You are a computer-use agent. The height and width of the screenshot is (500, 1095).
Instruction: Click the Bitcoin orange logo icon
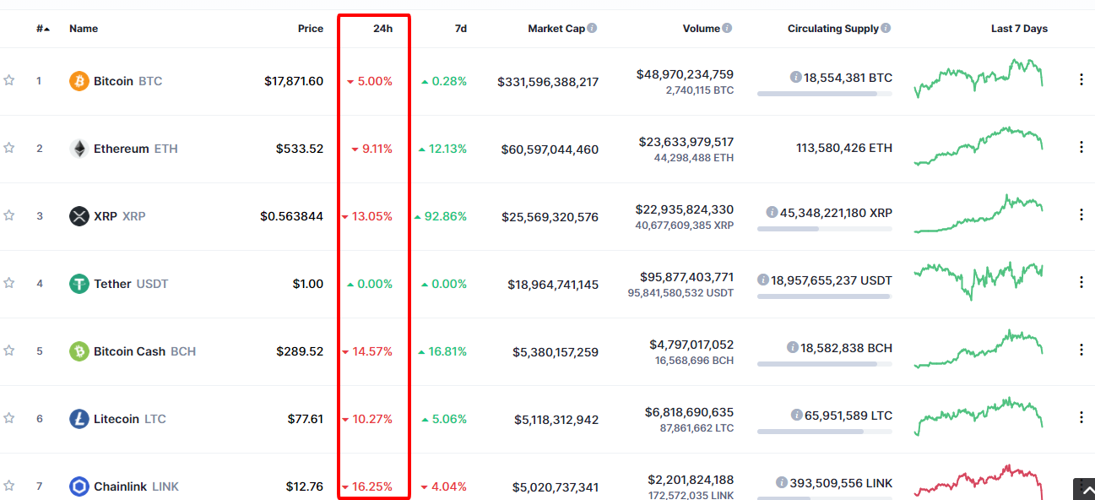point(79,81)
